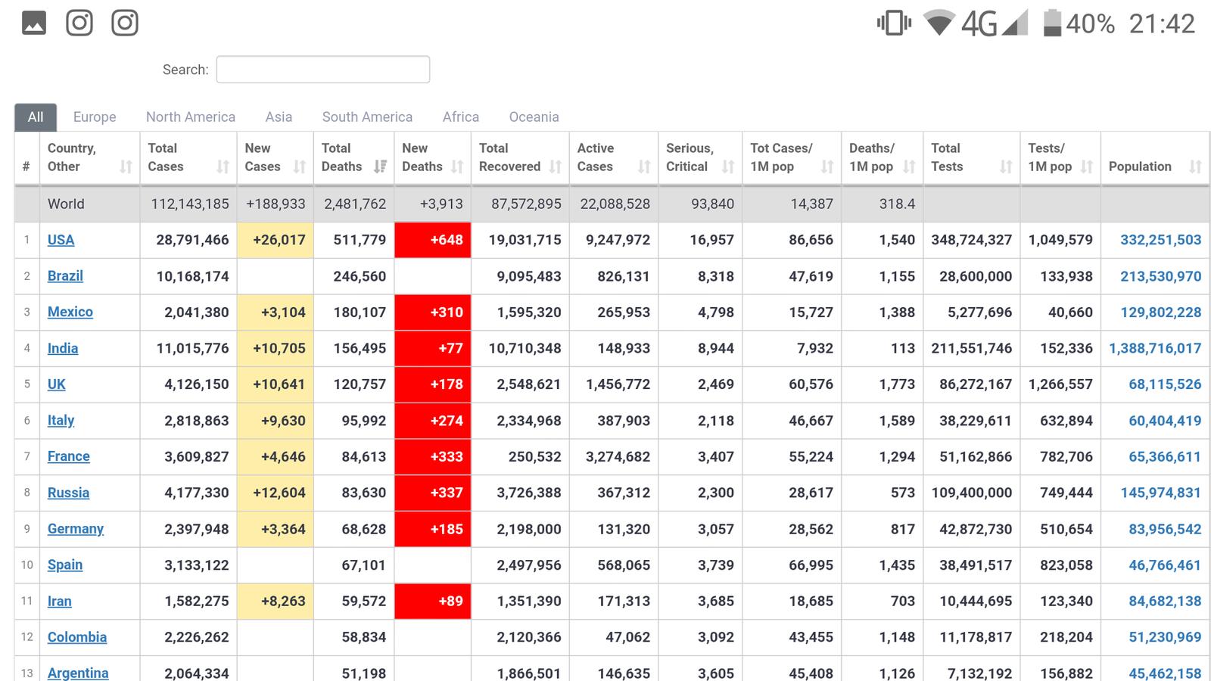Click Population column sort arrows
This screenshot has height=681, width=1211.
coord(1195,166)
